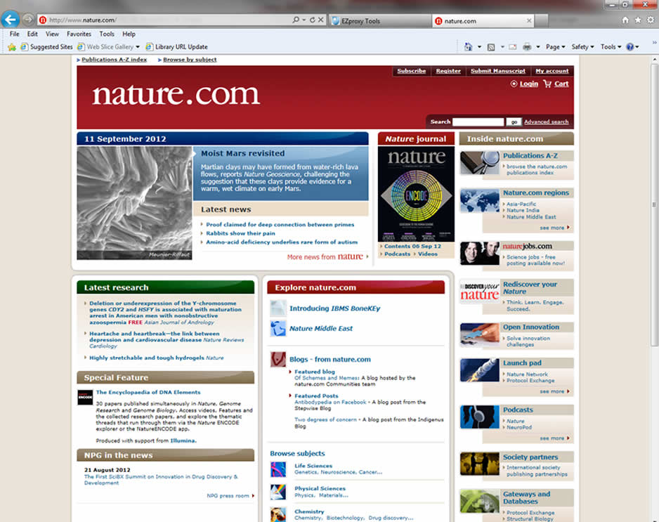Expand the Web Slice Gallery dropdown

click(138, 47)
